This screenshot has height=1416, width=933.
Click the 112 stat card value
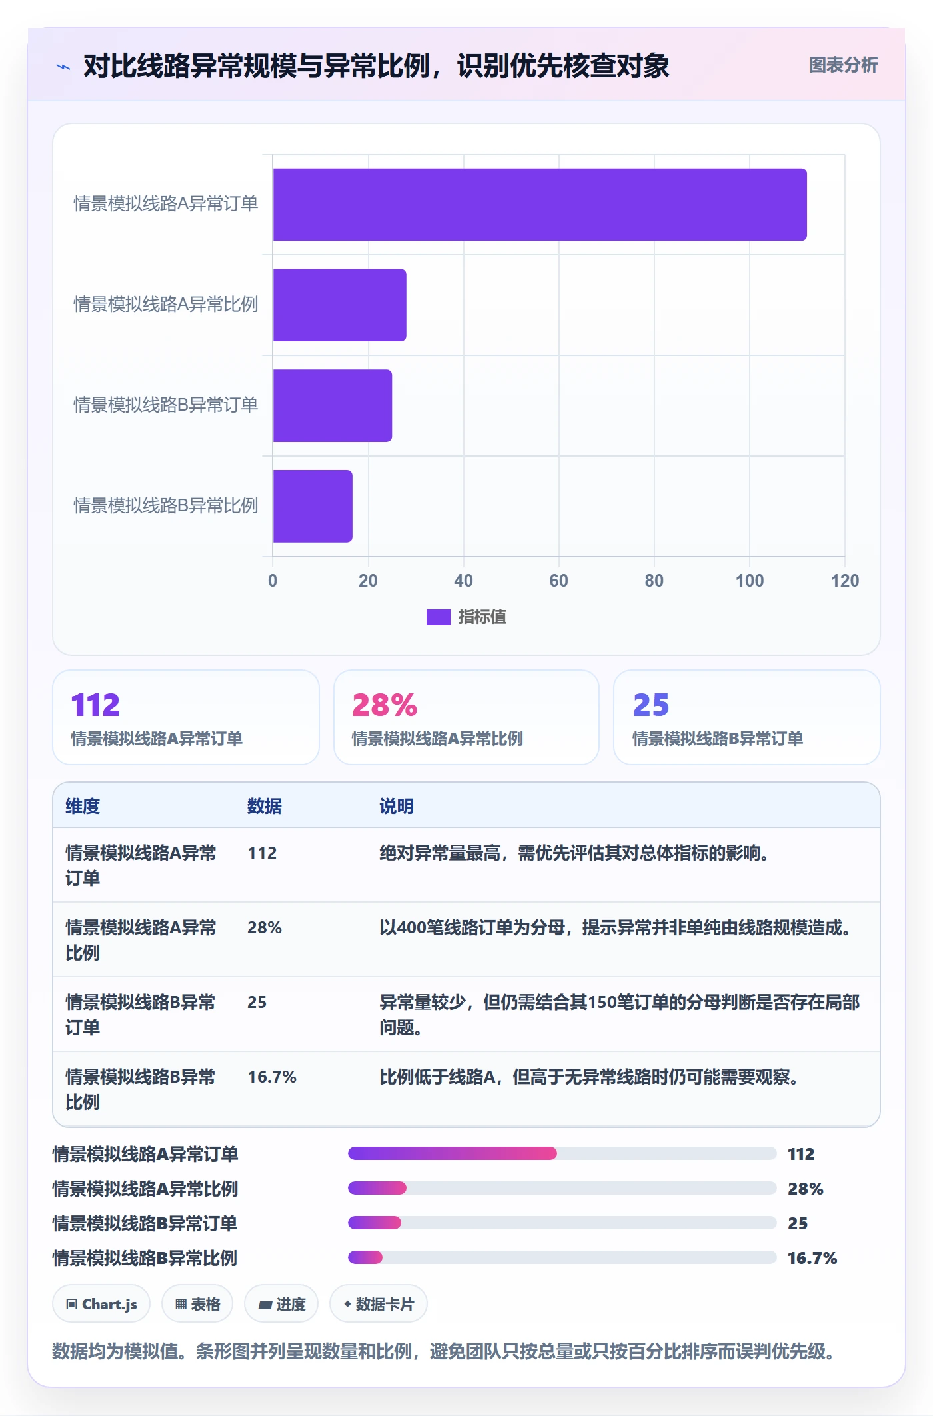(x=95, y=705)
